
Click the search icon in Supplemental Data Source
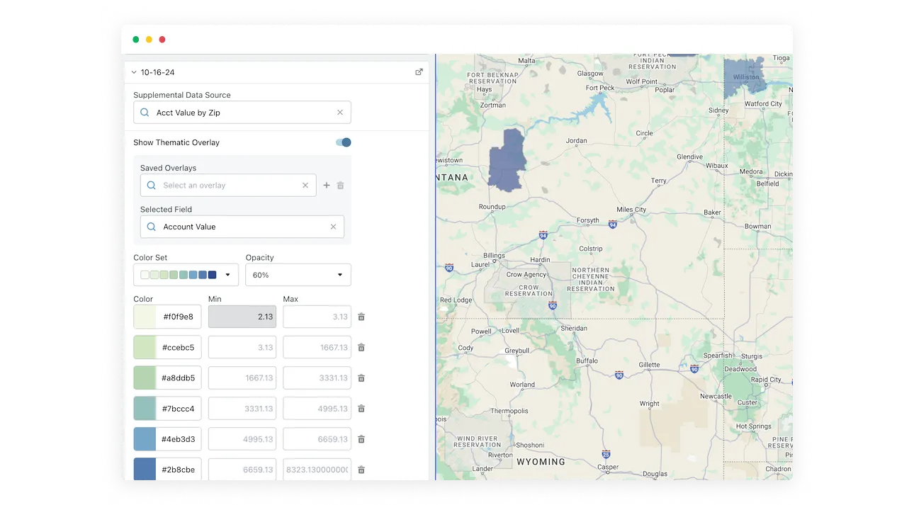[x=145, y=113]
